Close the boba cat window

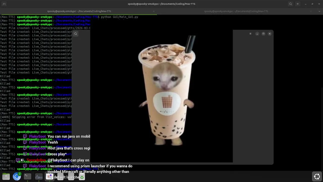tap(270, 34)
